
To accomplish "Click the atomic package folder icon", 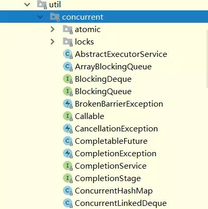I will click(x=68, y=29).
